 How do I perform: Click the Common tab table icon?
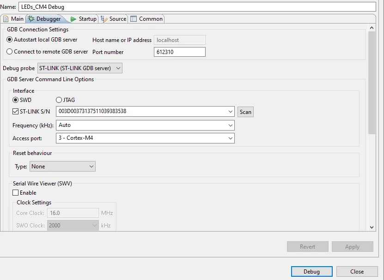(x=134, y=19)
